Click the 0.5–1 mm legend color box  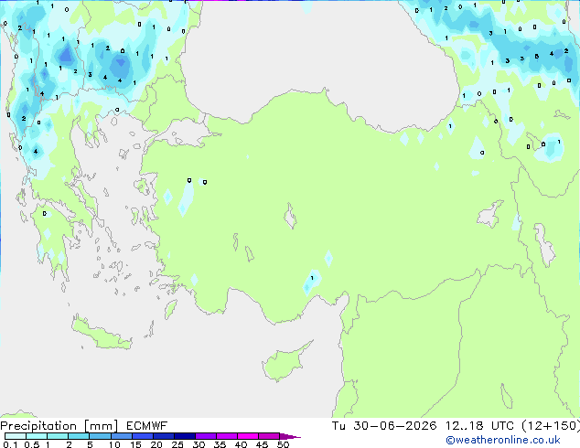tap(37, 436)
